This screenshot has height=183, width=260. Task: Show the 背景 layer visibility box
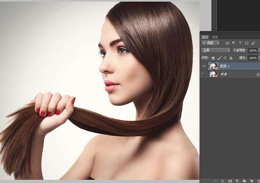coord(204,74)
